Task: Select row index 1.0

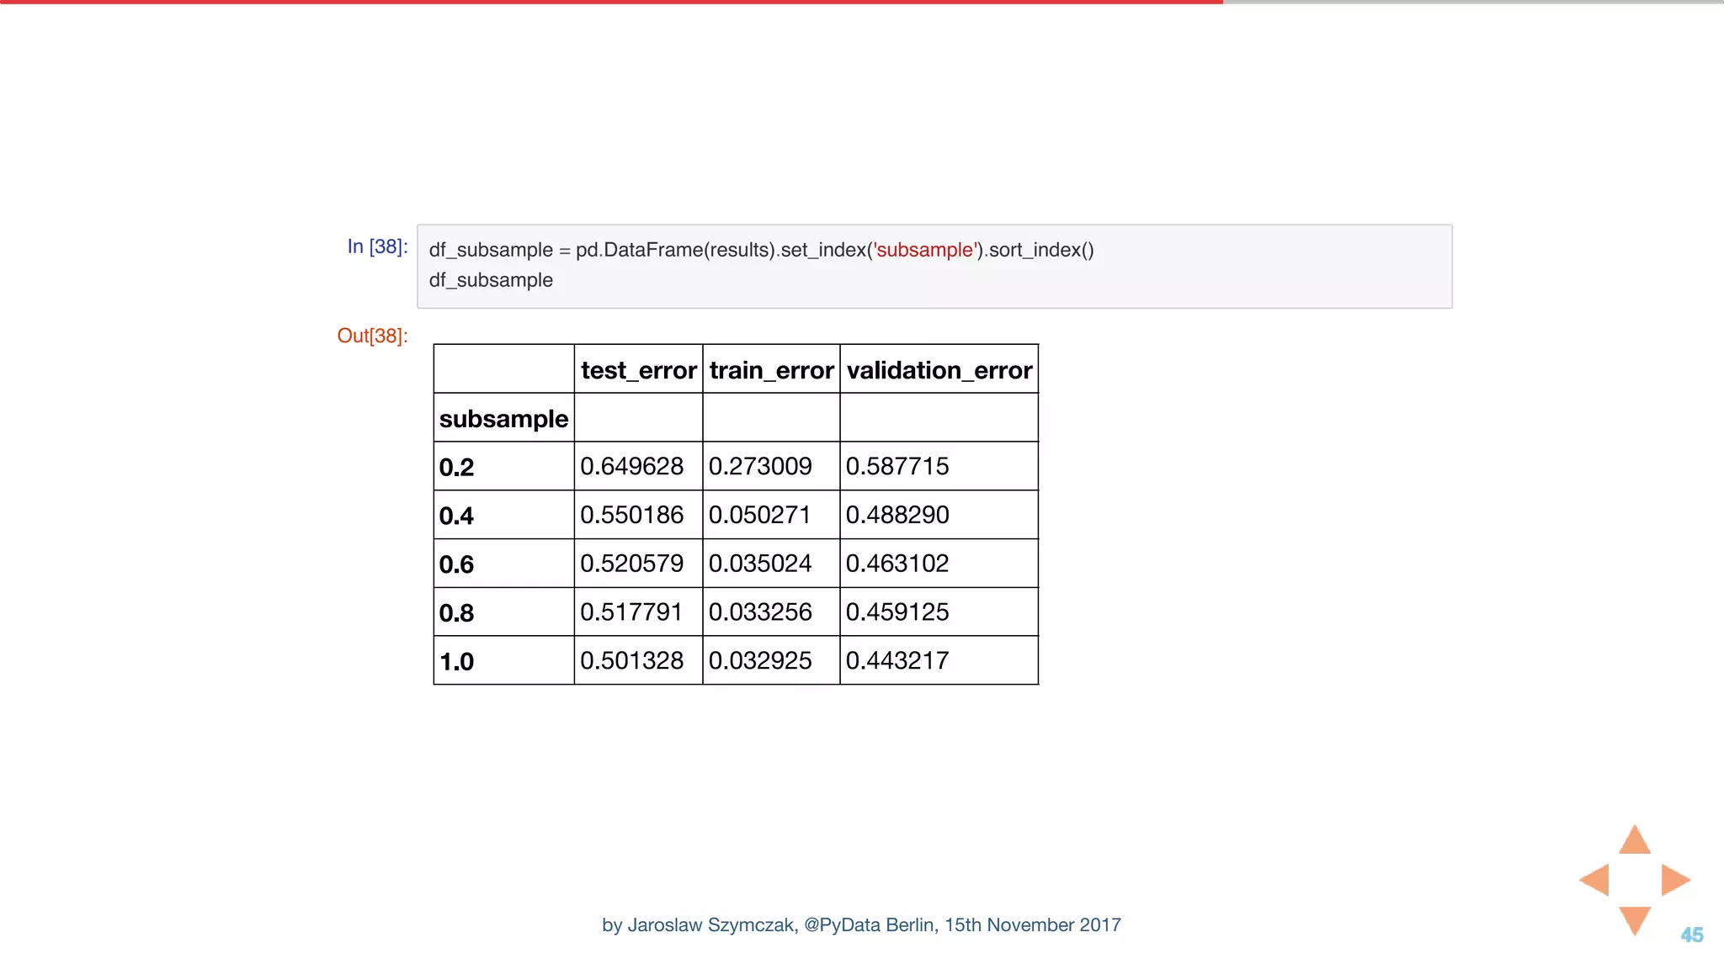Action: coord(456,662)
